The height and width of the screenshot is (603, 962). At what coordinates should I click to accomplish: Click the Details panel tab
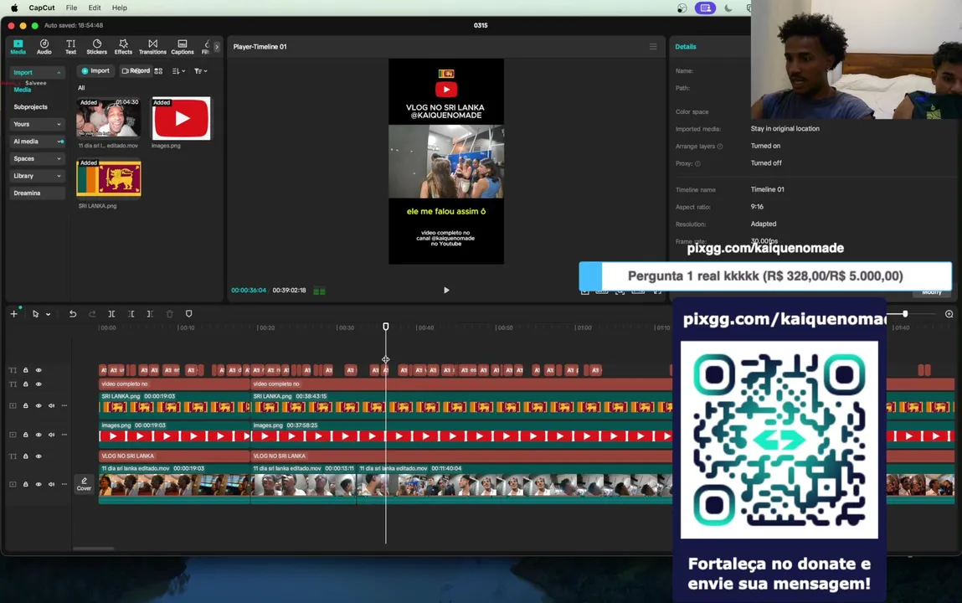pos(686,47)
